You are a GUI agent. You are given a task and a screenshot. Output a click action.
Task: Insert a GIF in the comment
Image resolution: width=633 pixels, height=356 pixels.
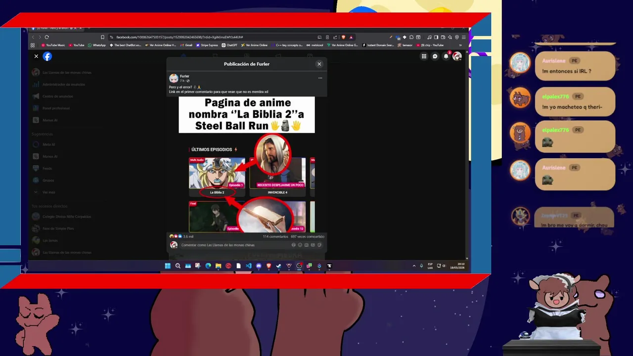(313, 245)
